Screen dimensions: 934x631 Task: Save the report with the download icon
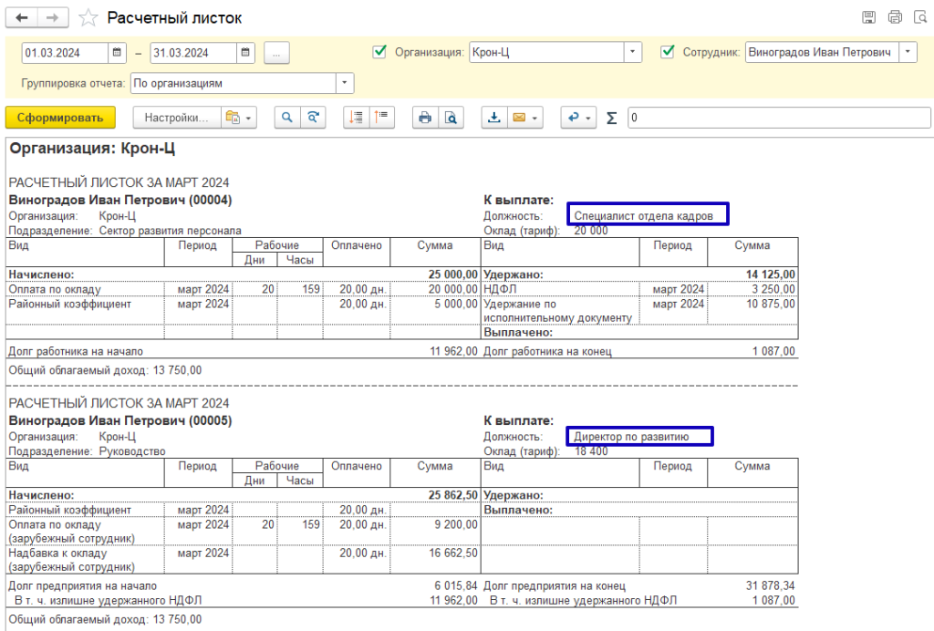pyautogui.click(x=493, y=118)
